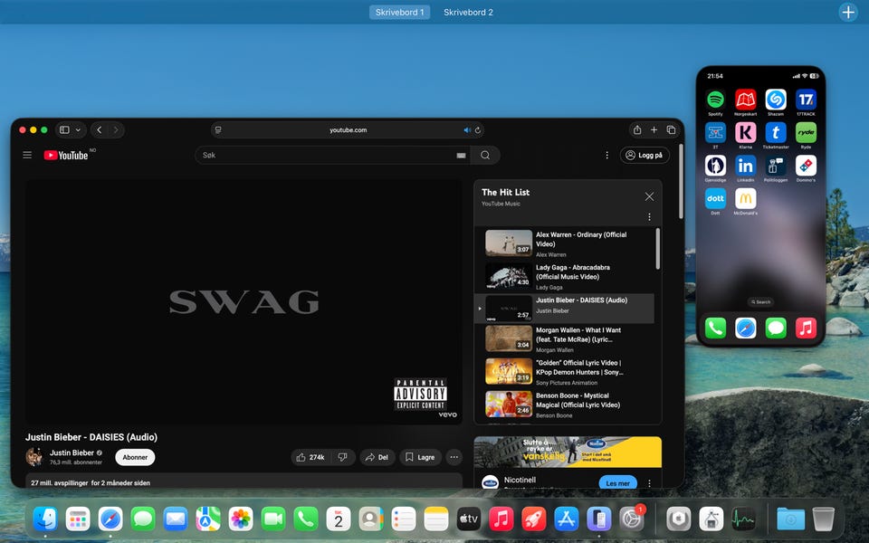Play the Lady Gaga Abracadabra video thumbnail
The image size is (869, 543).
(508, 276)
